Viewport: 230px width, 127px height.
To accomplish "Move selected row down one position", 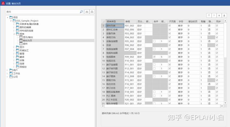I will tap(219, 15).
